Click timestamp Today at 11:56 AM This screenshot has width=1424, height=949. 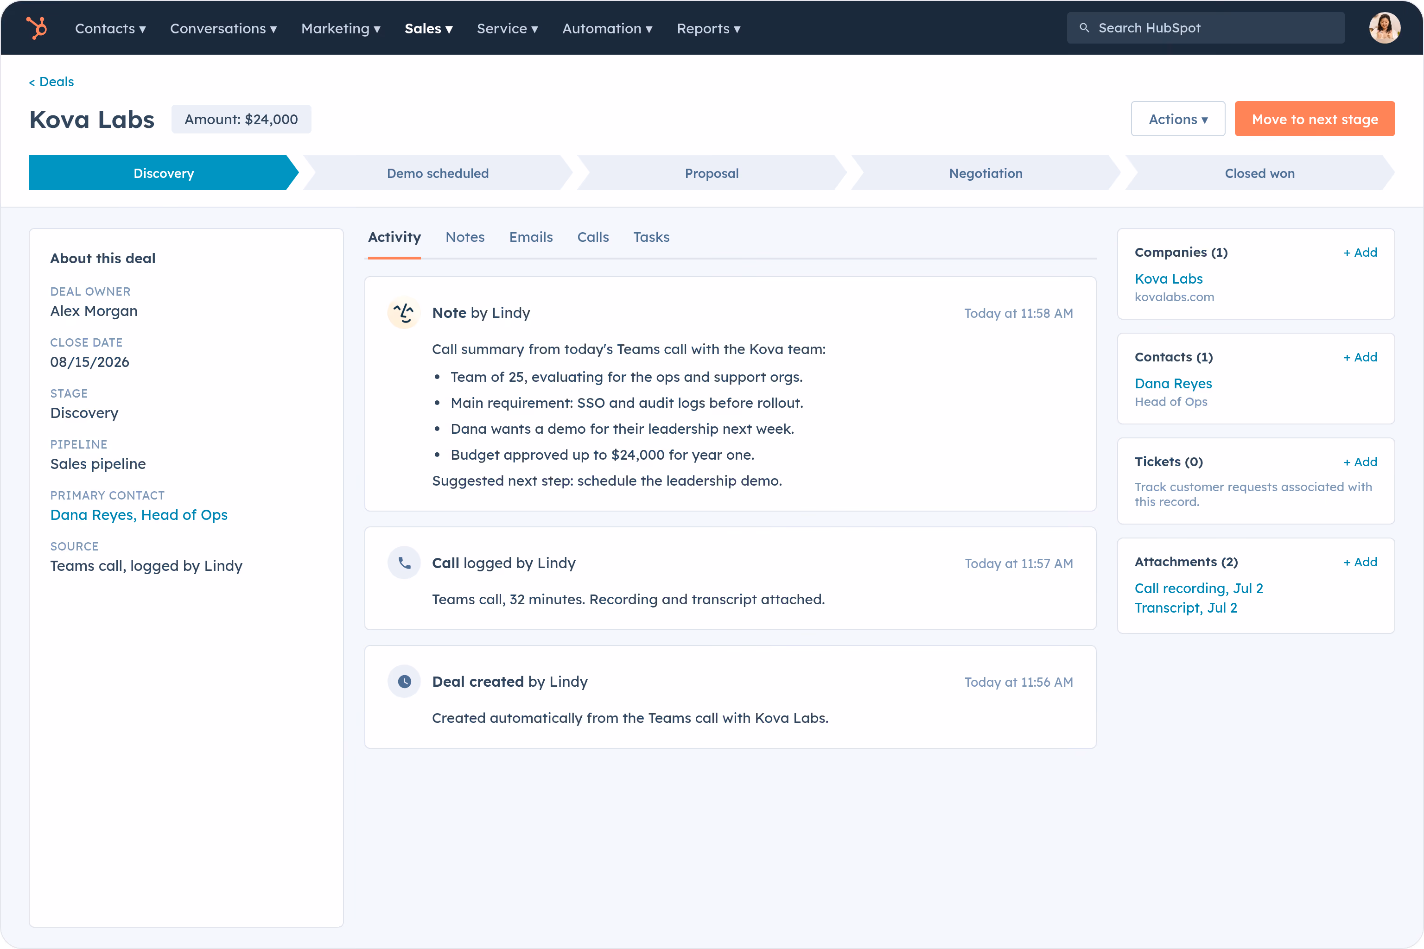point(1018,682)
